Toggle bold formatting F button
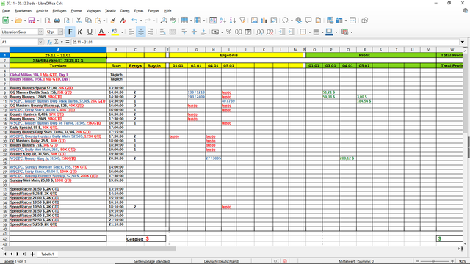 [x=70, y=32]
